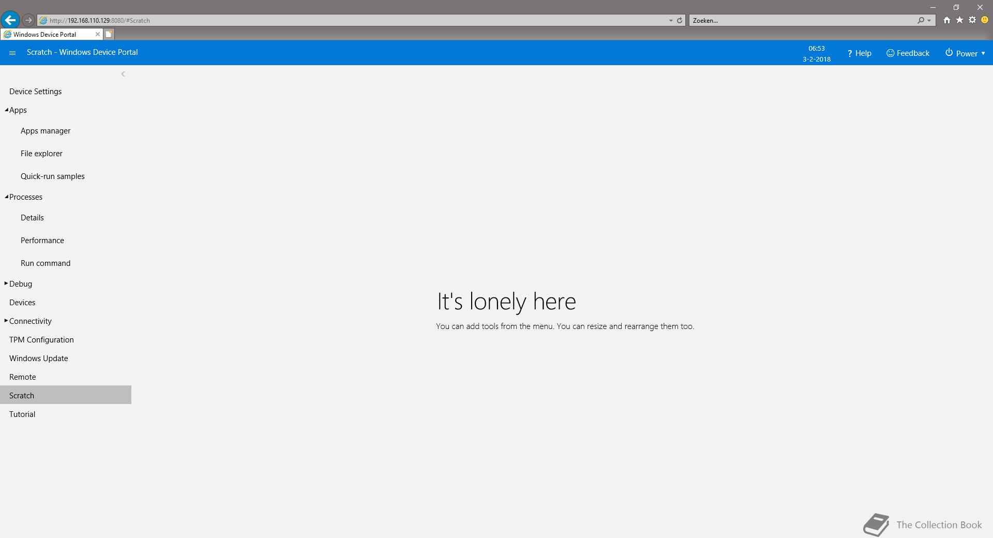Click the 06:53 clock display

point(817,48)
